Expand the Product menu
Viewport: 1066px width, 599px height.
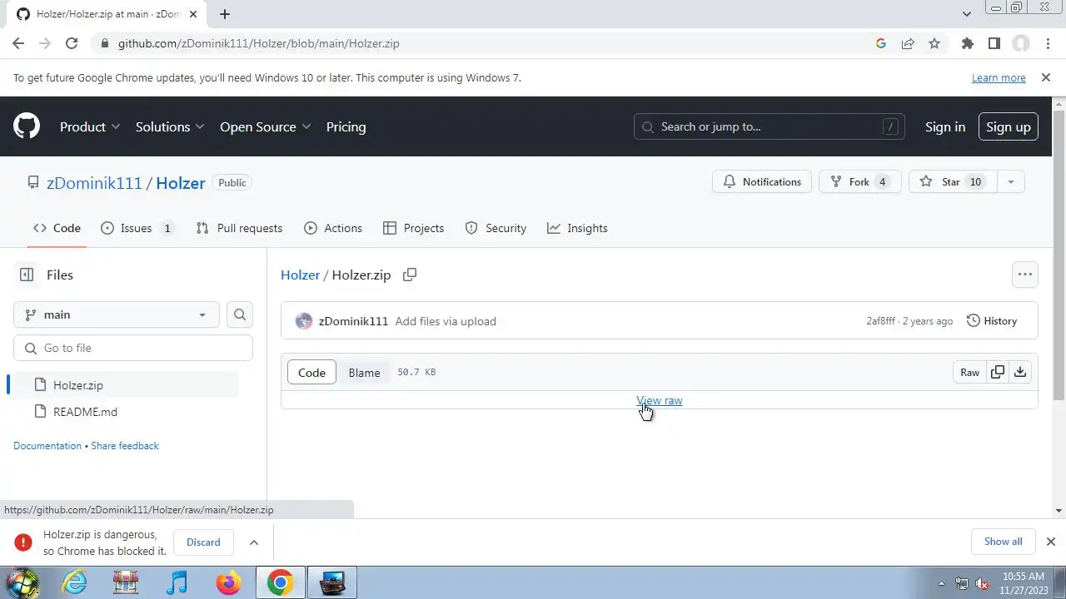90,126
